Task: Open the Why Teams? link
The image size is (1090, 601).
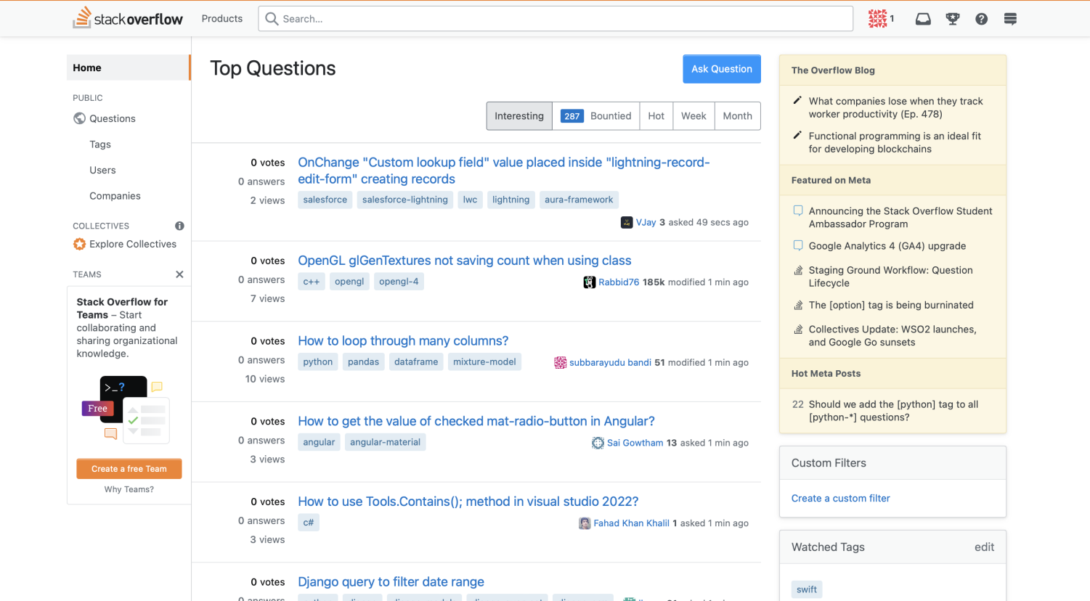Action: pos(129,489)
